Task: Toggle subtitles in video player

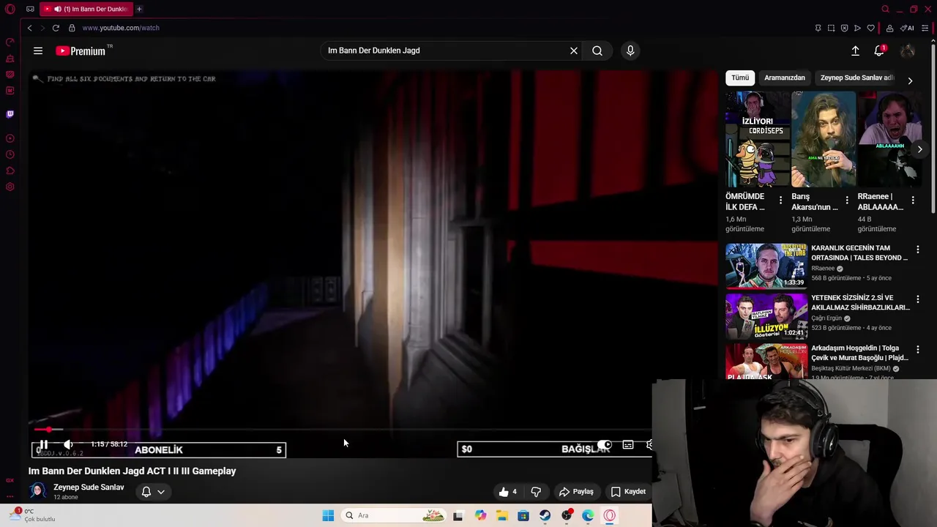Action: click(x=628, y=444)
